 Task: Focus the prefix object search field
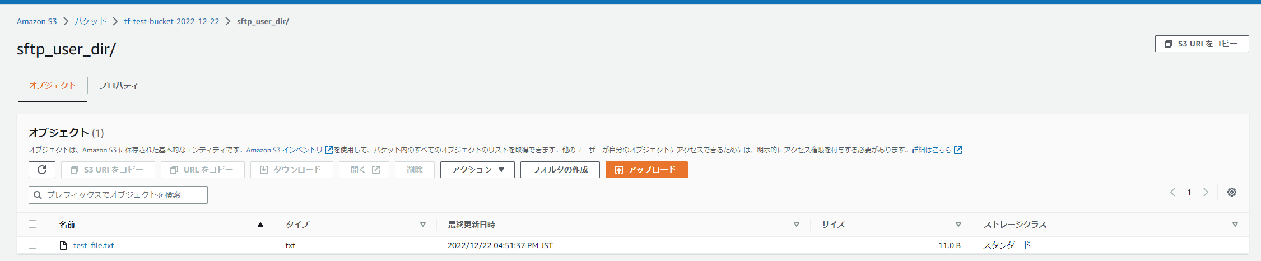pos(118,195)
